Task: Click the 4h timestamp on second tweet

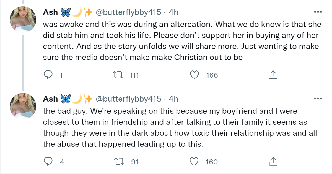Action: point(173,99)
